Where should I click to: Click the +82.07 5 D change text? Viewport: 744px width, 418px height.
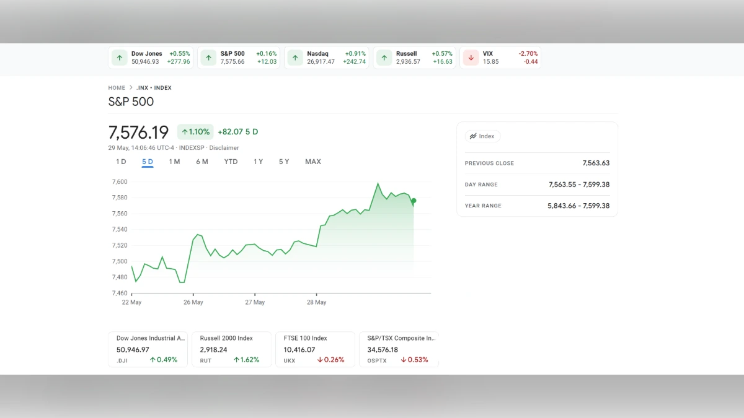tap(238, 132)
